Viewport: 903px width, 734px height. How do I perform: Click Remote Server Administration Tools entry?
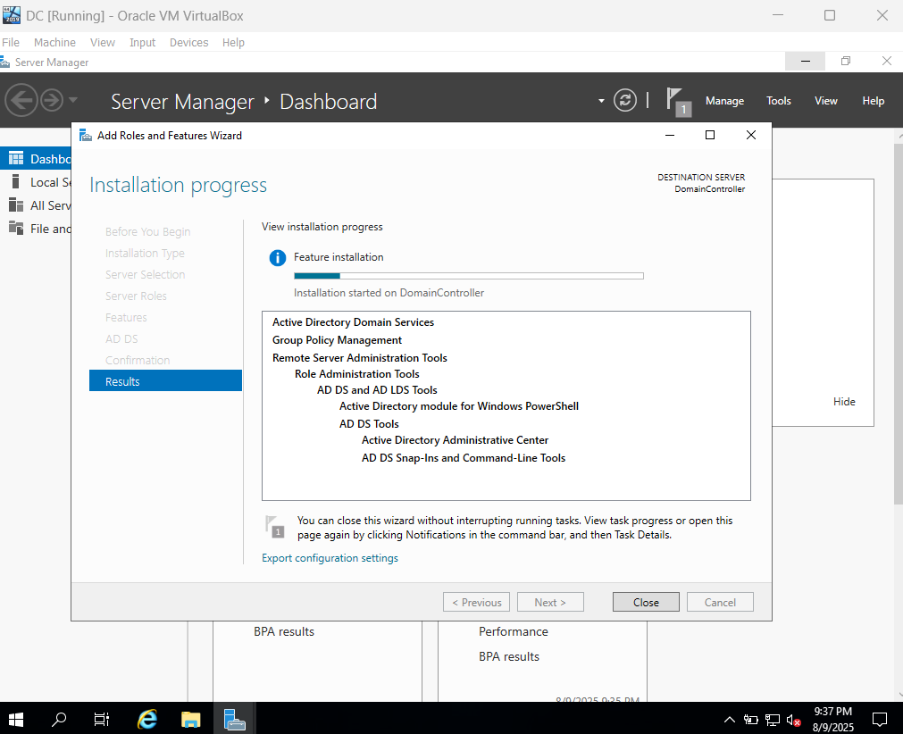tap(359, 358)
